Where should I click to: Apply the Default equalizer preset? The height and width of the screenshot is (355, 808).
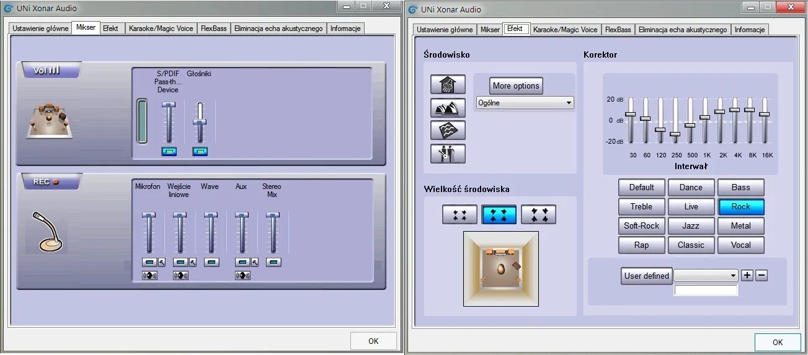(642, 187)
